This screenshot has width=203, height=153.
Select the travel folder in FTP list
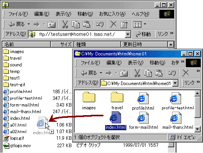[12, 58]
